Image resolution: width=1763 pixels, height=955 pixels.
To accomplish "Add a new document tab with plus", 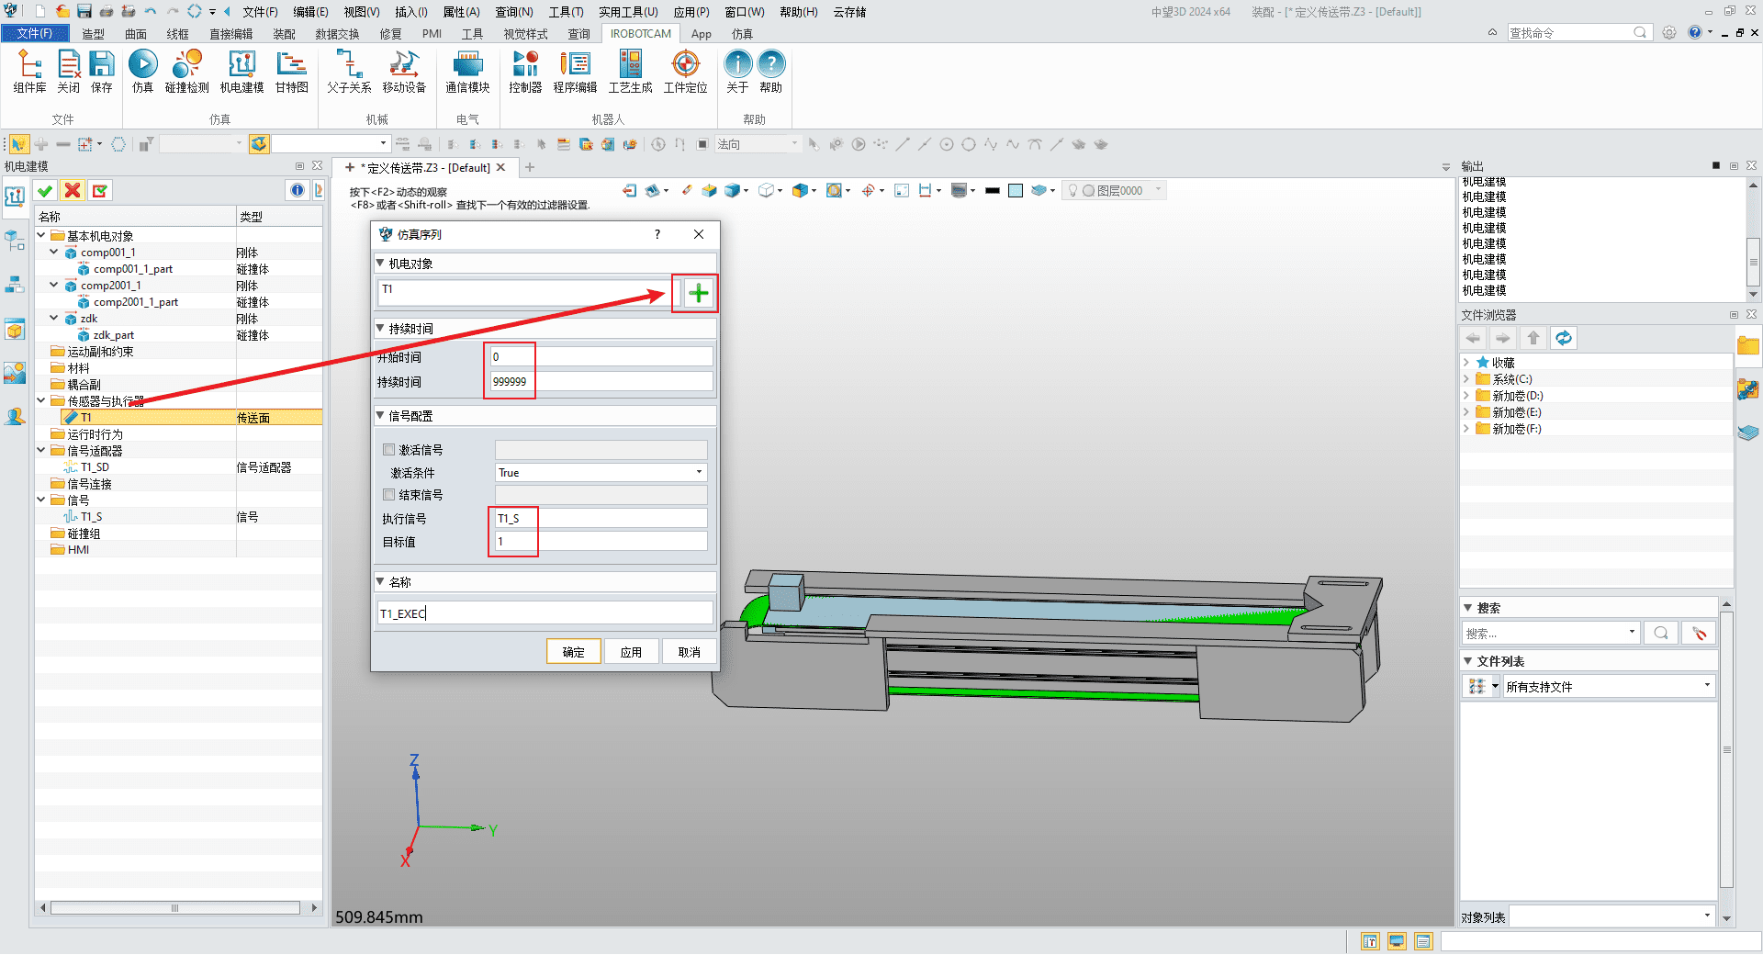I will pos(530,167).
